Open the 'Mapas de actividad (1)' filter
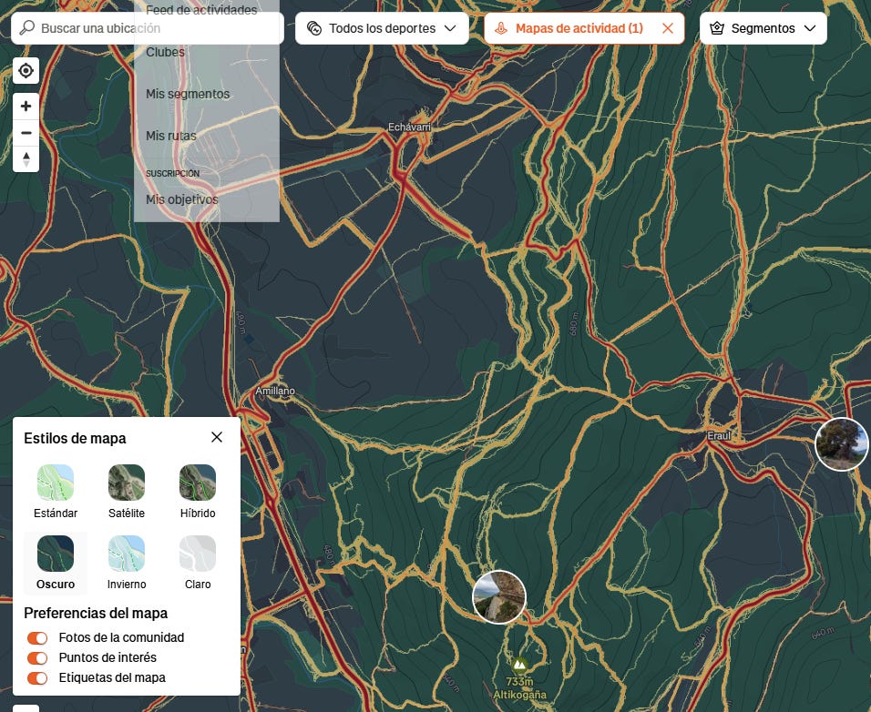Viewport: 871px width, 712px height. pos(584,28)
